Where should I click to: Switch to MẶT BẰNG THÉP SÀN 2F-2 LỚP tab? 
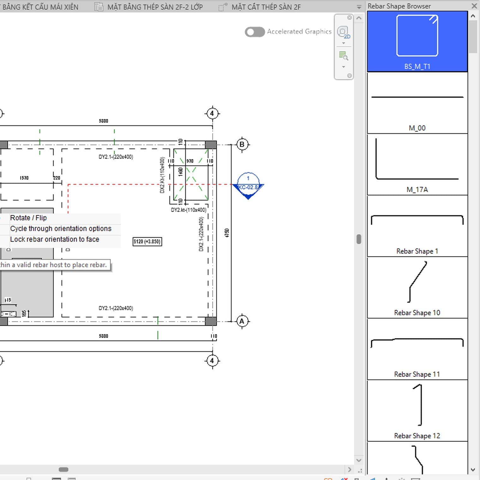tap(155, 7)
